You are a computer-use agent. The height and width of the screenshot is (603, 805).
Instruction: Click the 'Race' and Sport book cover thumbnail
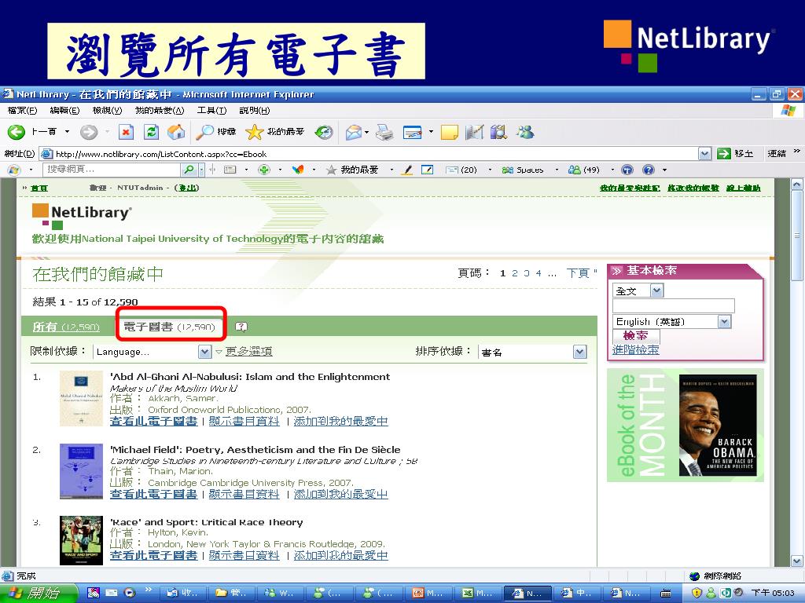pyautogui.click(x=81, y=540)
